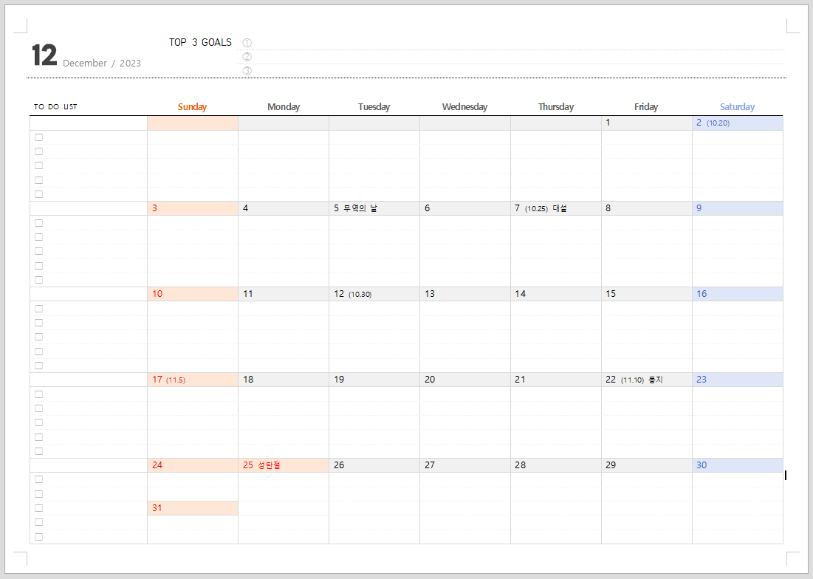This screenshot has height=579, width=813.
Task: Click the '7 (10.25) 대설' date label
Action: point(541,208)
